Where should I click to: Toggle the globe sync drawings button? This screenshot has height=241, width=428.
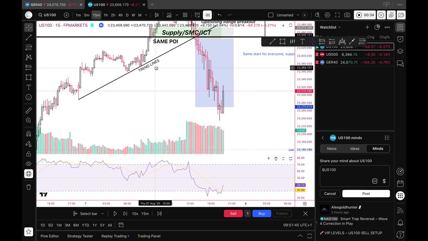tap(29, 174)
